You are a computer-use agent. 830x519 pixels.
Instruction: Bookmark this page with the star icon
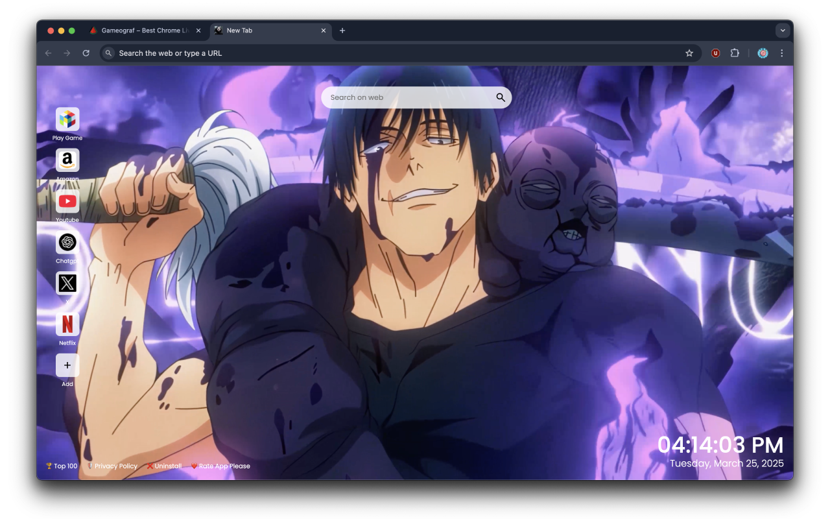click(689, 53)
